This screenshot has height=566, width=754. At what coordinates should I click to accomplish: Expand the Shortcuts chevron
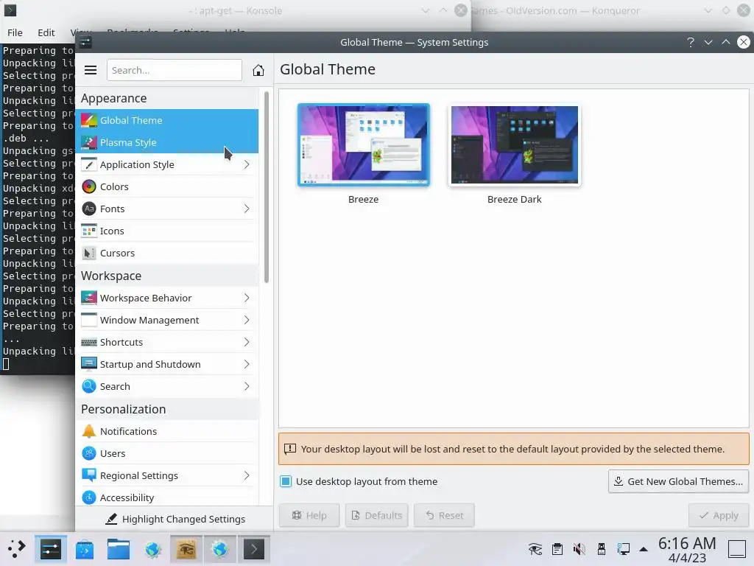[x=247, y=342]
